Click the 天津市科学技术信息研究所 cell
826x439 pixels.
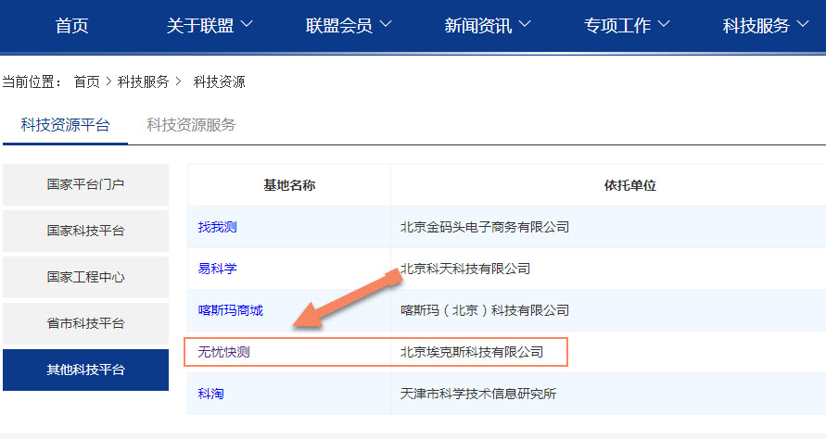478,394
